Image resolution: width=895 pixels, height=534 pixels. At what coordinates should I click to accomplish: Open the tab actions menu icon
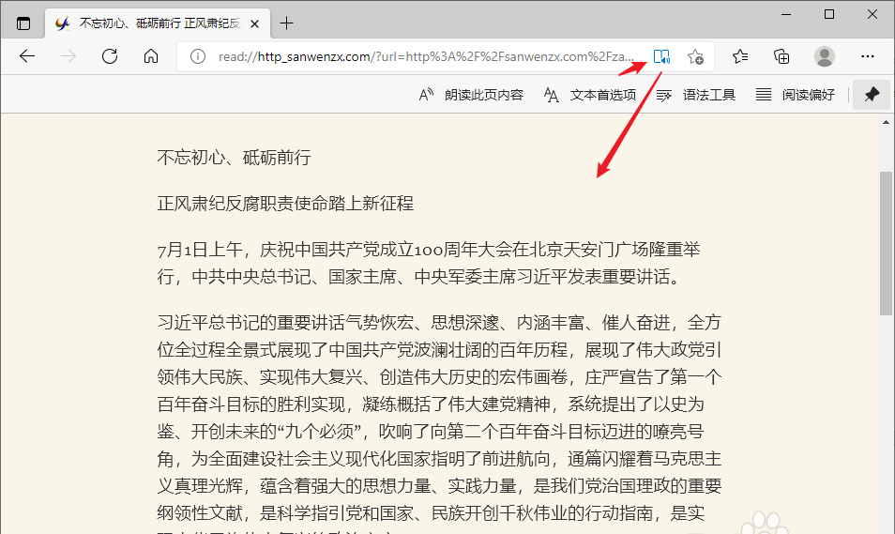[23, 23]
